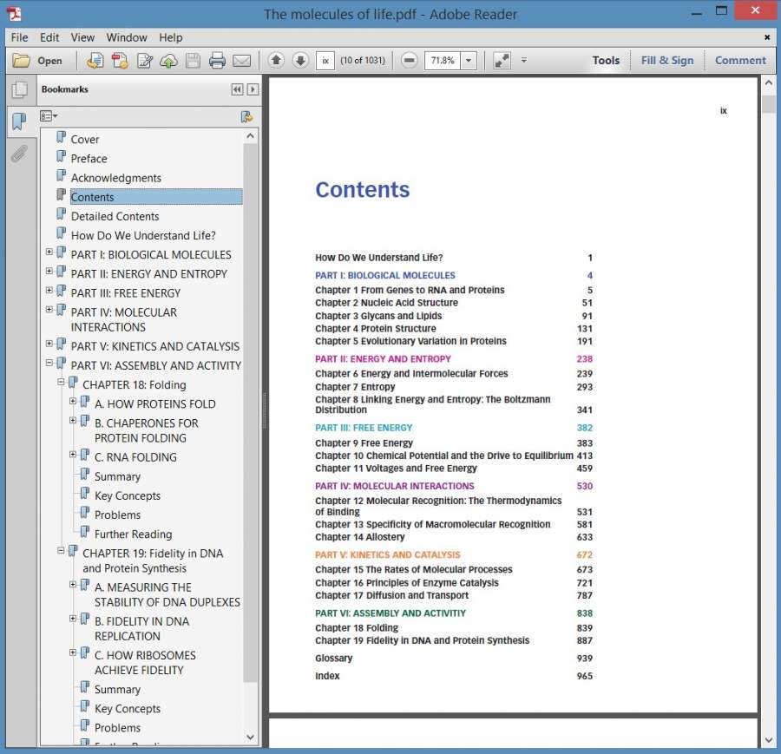Select the How Do We Understand Life? bookmark
Viewport: 781px width, 754px height.
coord(143,235)
